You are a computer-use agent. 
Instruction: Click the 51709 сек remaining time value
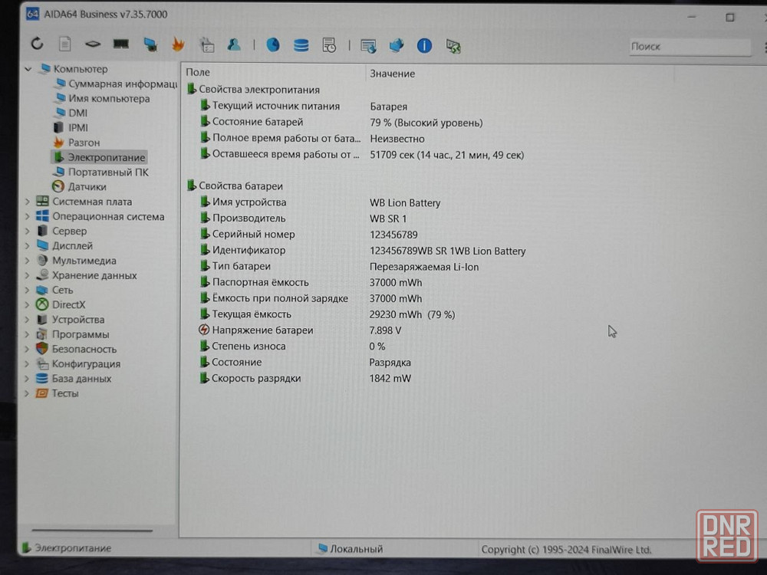point(446,155)
